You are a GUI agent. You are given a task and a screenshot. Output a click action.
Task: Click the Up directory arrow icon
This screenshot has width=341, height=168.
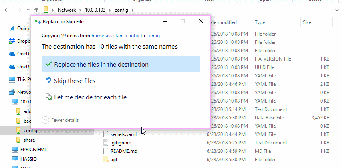point(36,10)
